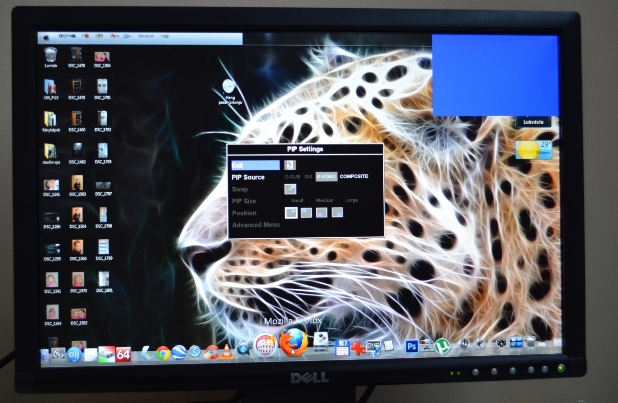Select Exit in PIP Settings menu
Screen dimensions: 618x403
click(x=255, y=165)
